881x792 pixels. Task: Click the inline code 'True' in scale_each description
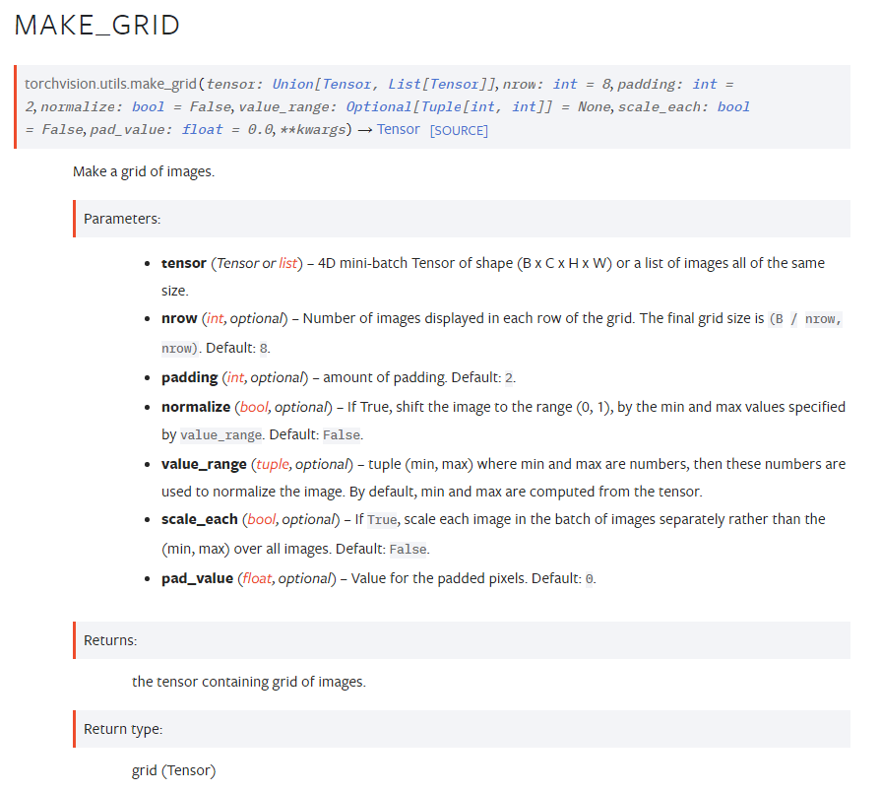[x=382, y=520]
